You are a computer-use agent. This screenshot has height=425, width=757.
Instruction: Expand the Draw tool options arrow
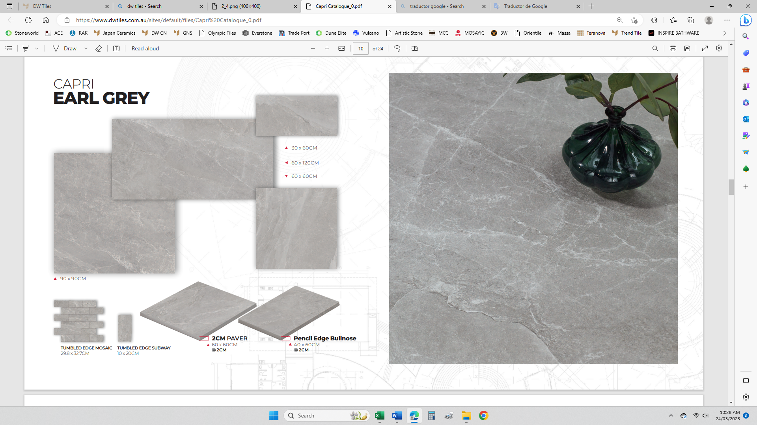(x=86, y=48)
